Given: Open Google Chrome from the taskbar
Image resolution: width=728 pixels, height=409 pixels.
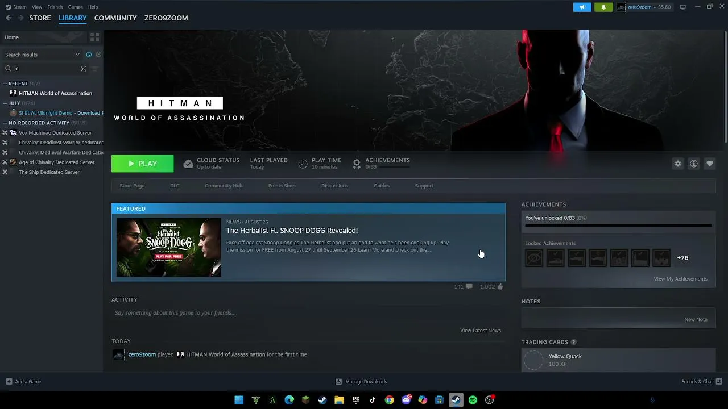Looking at the screenshot, I should 389,400.
